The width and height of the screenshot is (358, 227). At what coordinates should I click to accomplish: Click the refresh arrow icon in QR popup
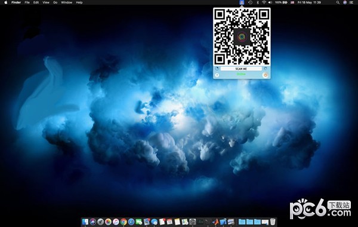pos(266,69)
